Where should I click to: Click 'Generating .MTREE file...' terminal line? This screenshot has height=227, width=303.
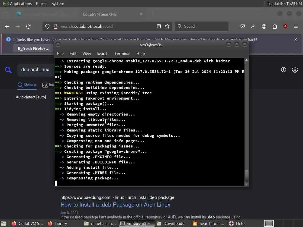96,173
